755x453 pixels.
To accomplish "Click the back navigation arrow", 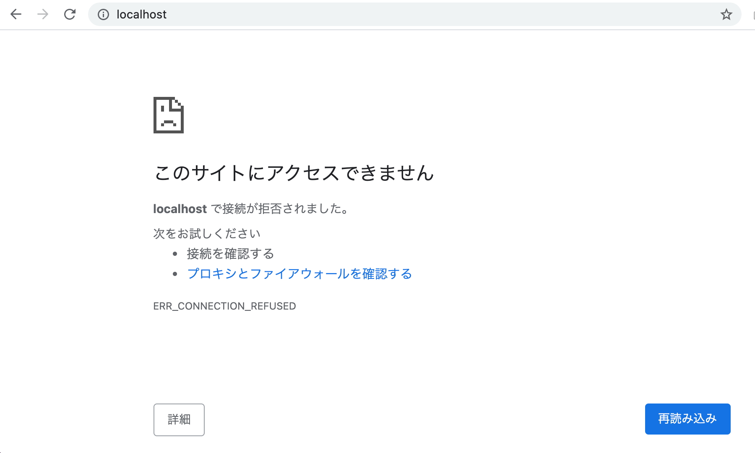I will click(x=16, y=14).
